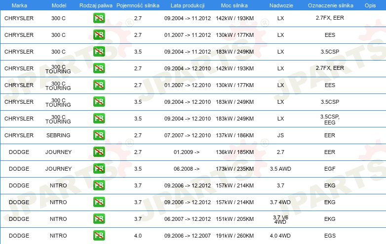Image resolution: width=386 pixels, height=244 pixels.
Task: Select the EGF engine code cell
Action: click(330, 169)
